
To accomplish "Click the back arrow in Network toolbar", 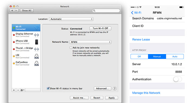I will (x=12, y=11).
